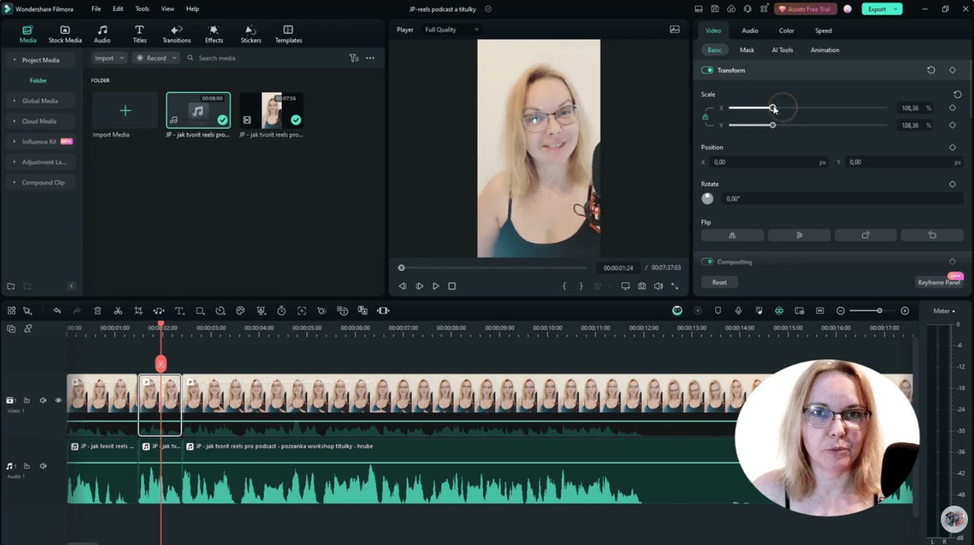Open the Full Quality playback dropdown
The width and height of the screenshot is (974, 545).
click(x=450, y=29)
